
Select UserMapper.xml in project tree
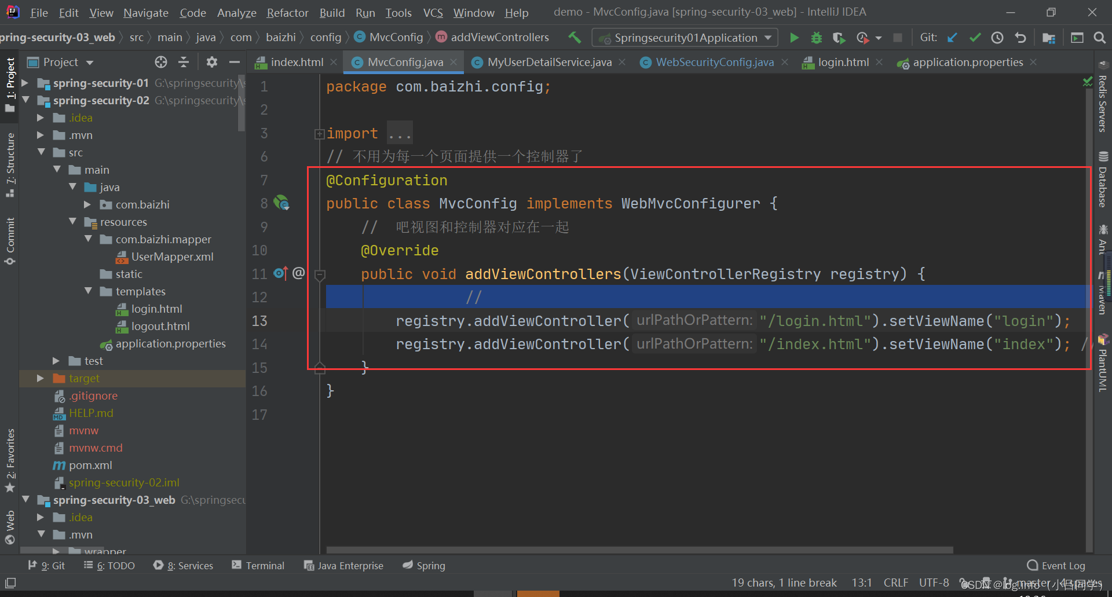coord(172,257)
